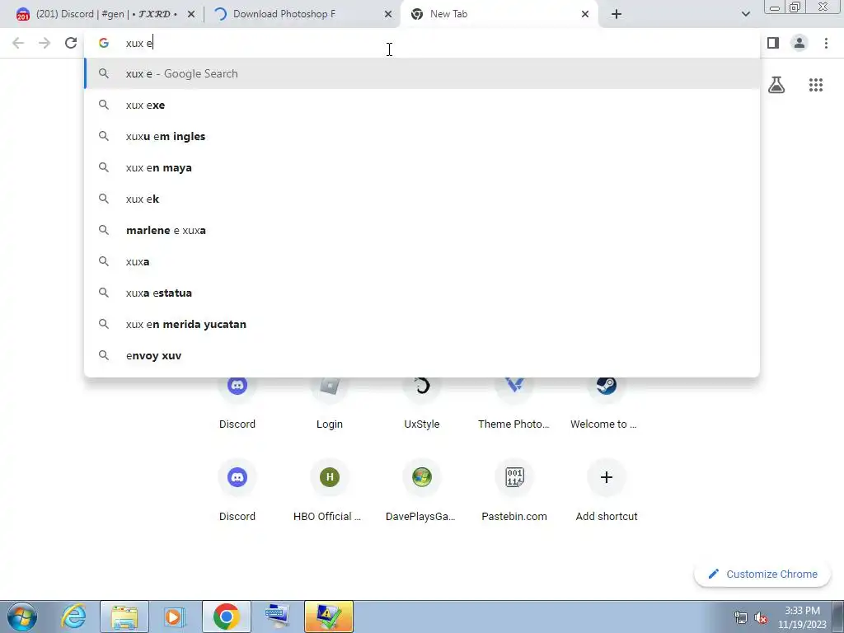Open the Google apps grid
The height and width of the screenshot is (633, 844).
coord(816,85)
